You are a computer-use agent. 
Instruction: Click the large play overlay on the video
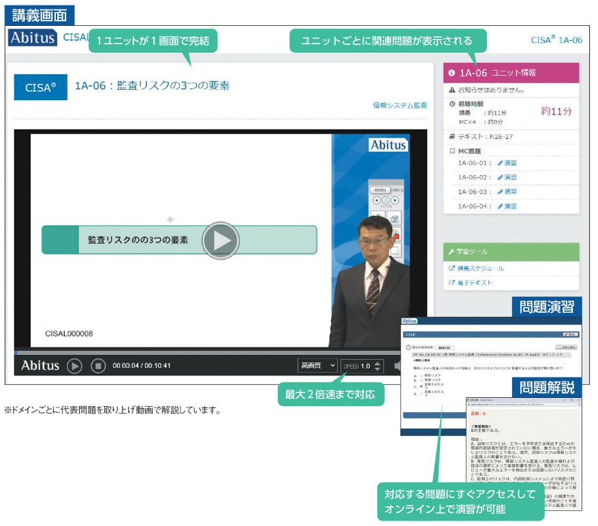click(221, 240)
